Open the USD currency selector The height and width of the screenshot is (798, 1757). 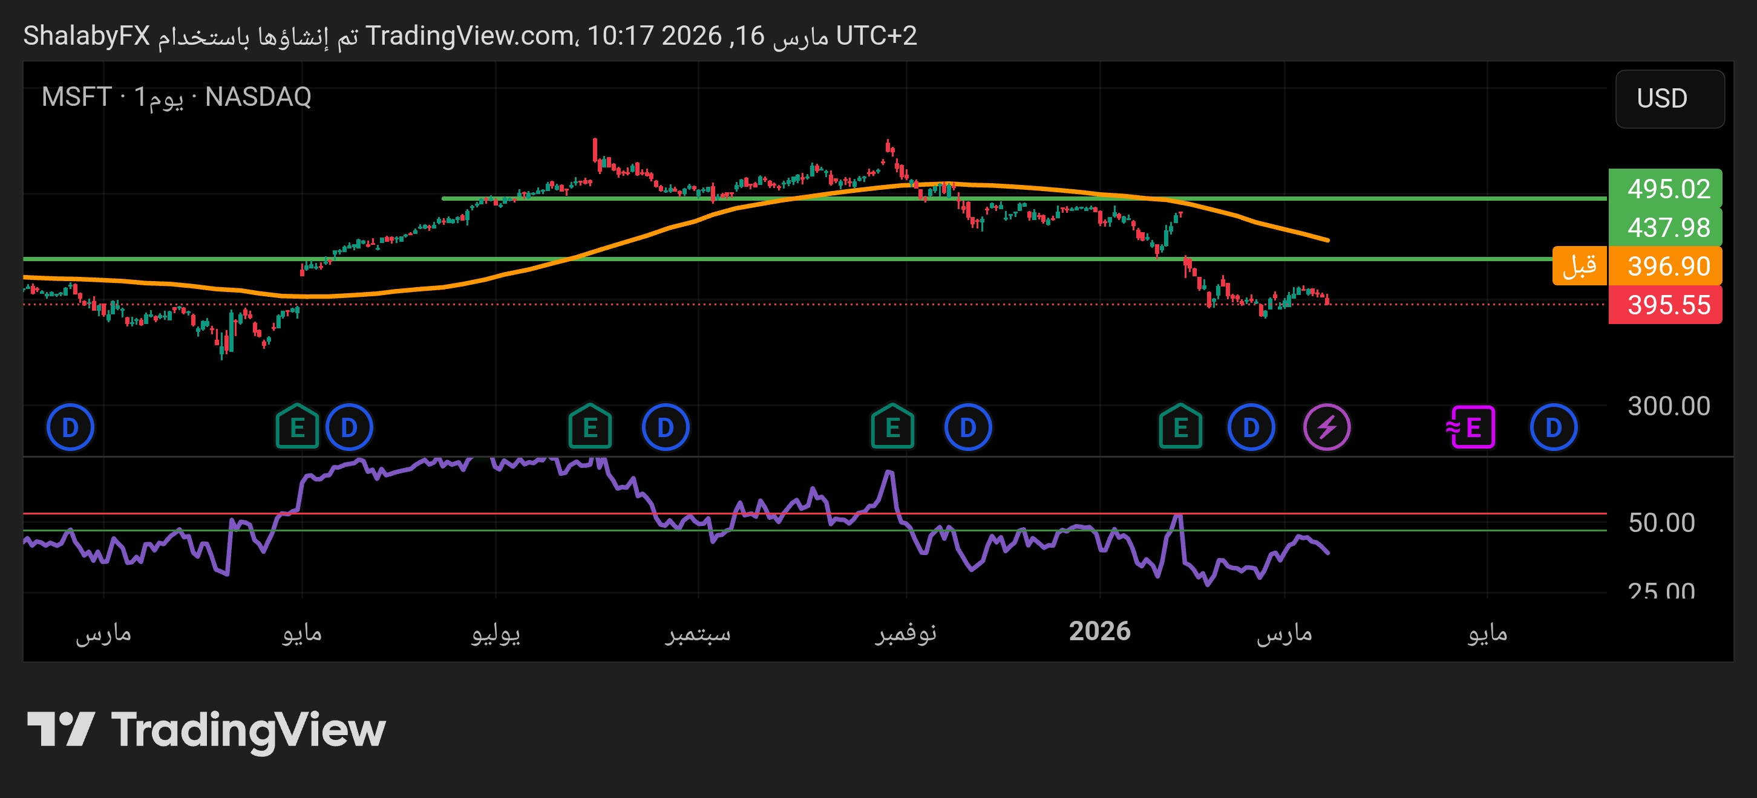pos(1669,99)
